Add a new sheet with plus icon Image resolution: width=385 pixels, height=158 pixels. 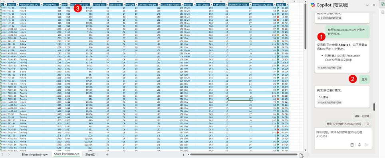pos(107,154)
